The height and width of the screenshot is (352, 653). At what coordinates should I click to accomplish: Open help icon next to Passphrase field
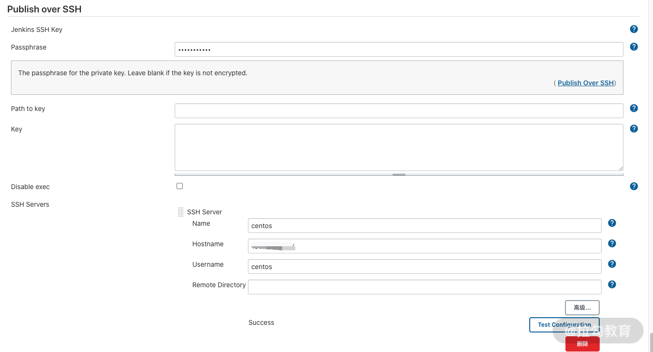tap(633, 47)
